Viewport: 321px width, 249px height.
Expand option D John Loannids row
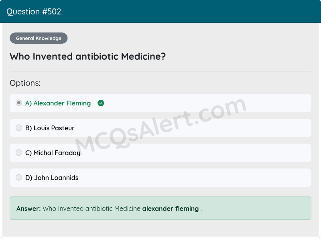[160, 178]
